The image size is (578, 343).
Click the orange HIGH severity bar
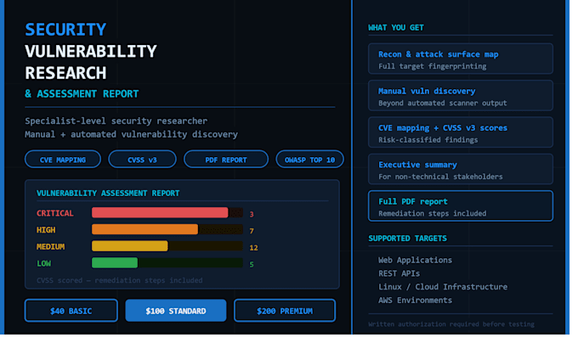(144, 229)
